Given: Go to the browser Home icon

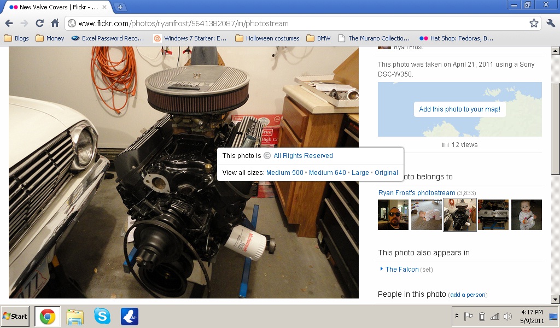Looking at the screenshot, I should click(55, 24).
